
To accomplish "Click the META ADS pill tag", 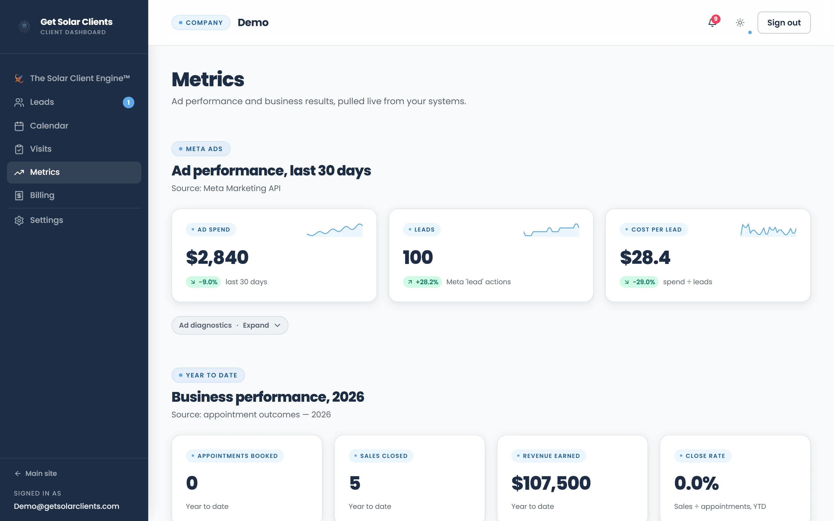I will coord(201,149).
